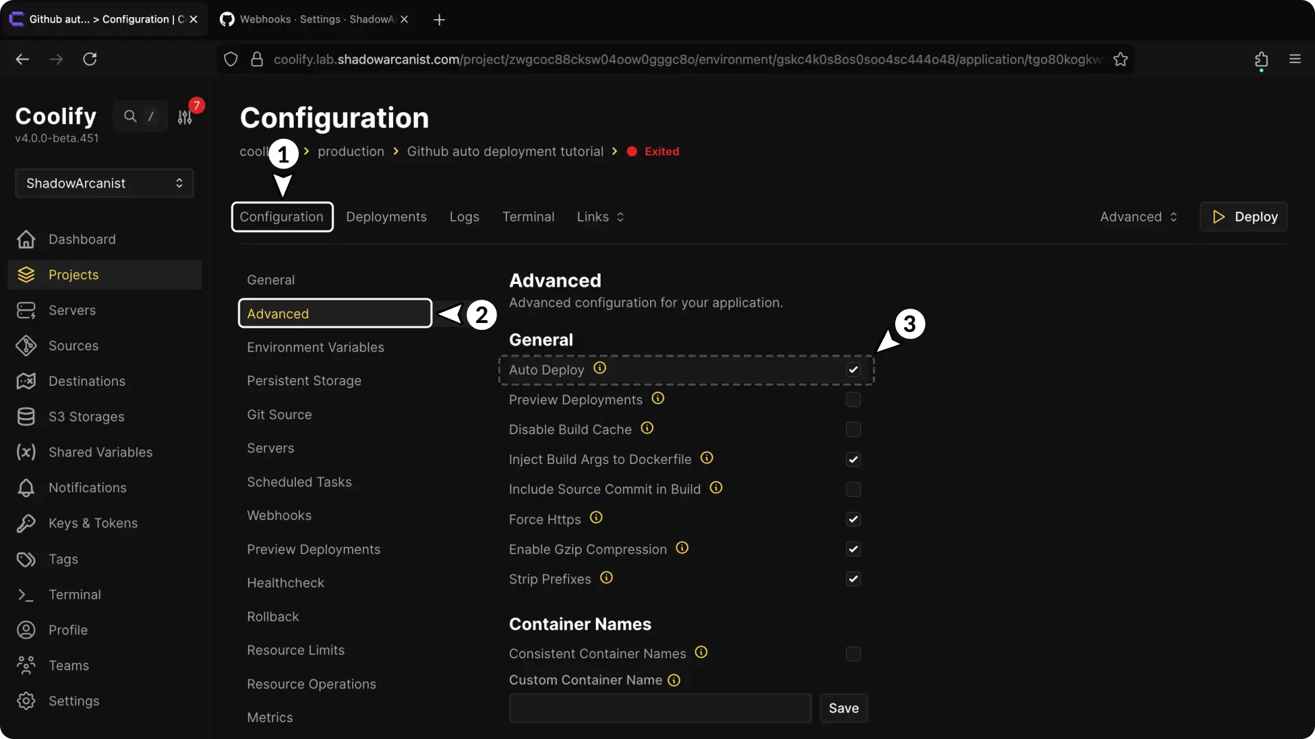1315x739 pixels.
Task: Expand the Links dropdown
Action: coord(600,217)
